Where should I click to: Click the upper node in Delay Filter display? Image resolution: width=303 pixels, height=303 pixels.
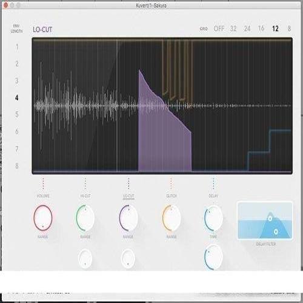click(270, 218)
